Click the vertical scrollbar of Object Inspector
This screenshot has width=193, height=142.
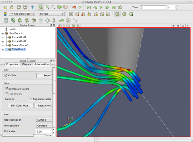pyautogui.click(x=54, y=80)
